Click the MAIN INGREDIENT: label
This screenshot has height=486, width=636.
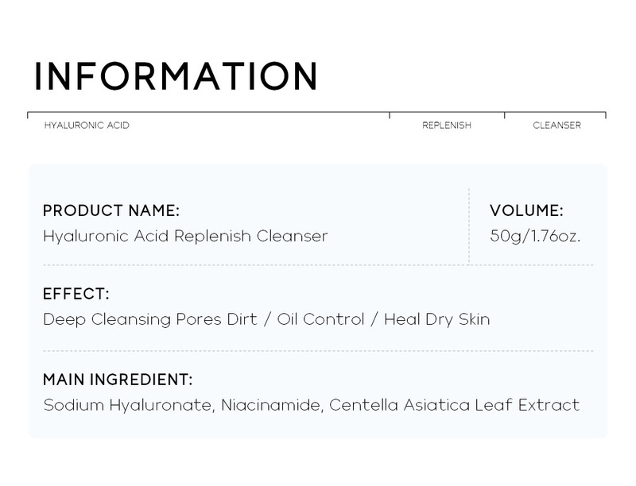pos(118,380)
